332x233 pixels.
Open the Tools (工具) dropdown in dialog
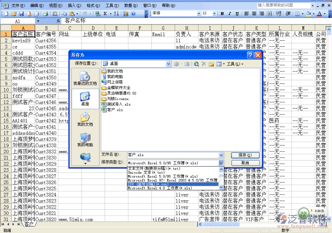tap(235, 64)
